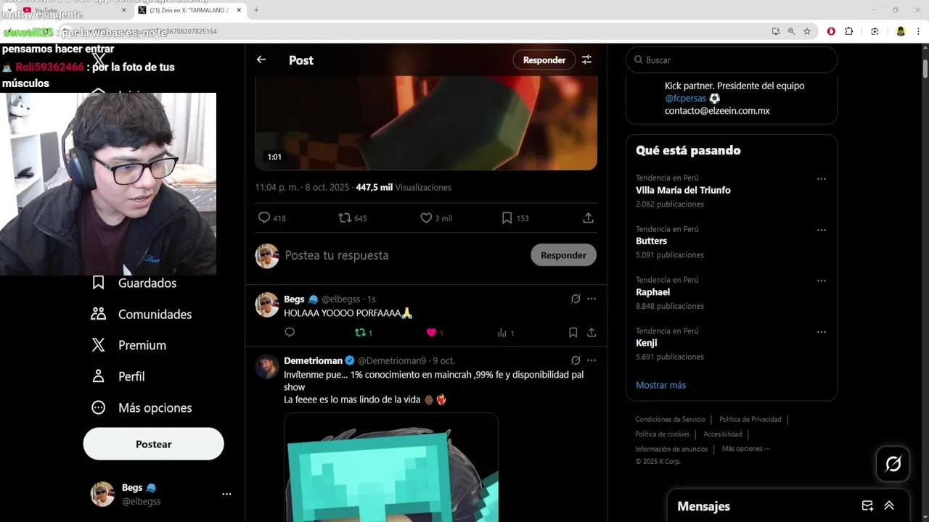View analytics on Begs' reply
Viewport: 929px width, 522px height.
502,333
